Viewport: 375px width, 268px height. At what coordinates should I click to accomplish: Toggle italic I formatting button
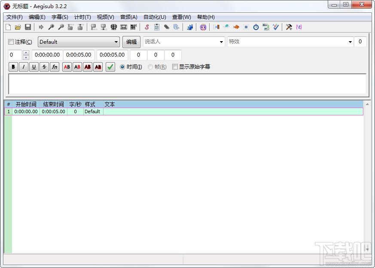24,67
